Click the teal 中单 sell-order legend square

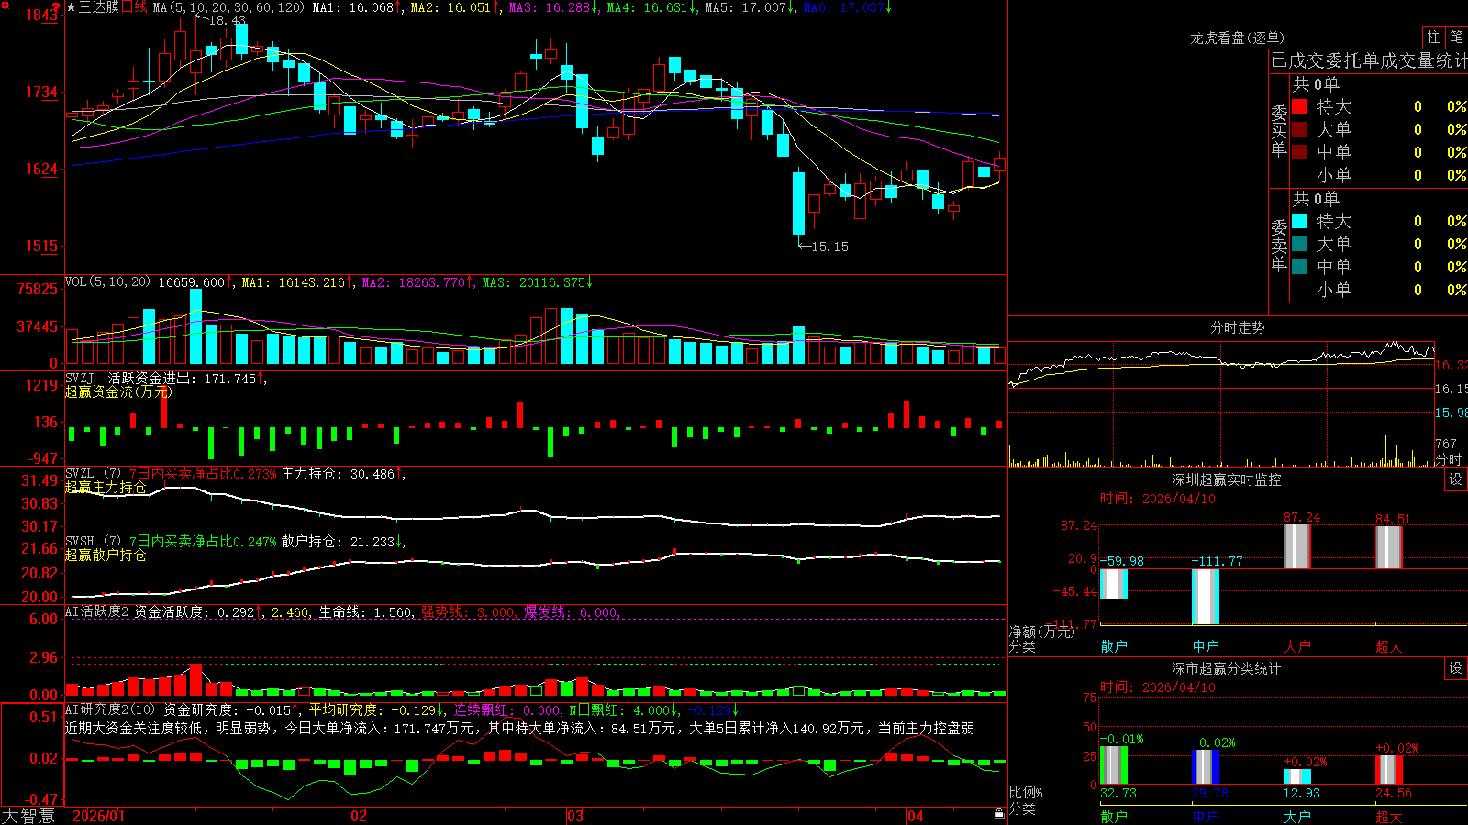1299,267
